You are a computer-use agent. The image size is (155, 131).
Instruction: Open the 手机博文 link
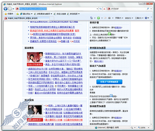pyautogui.click(x=61, y=86)
